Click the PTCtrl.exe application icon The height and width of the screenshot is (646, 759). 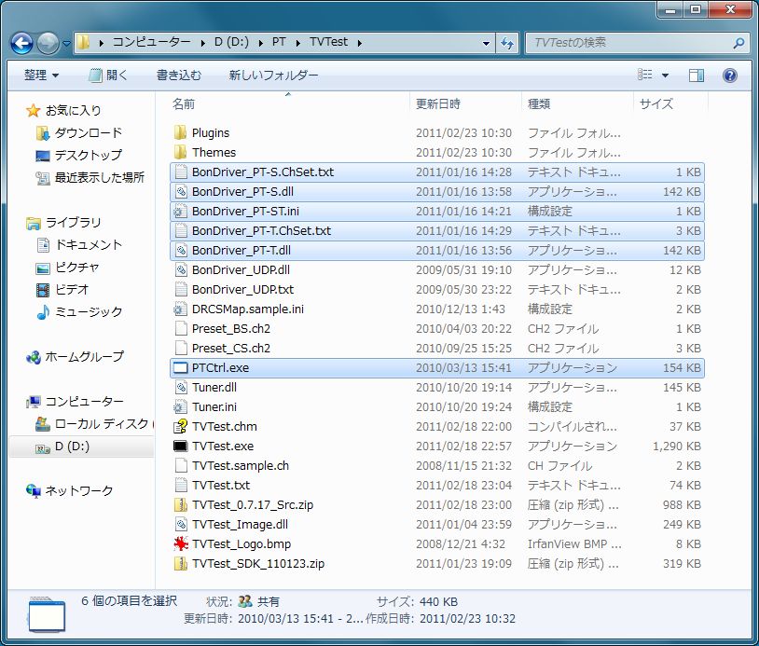pyautogui.click(x=181, y=368)
